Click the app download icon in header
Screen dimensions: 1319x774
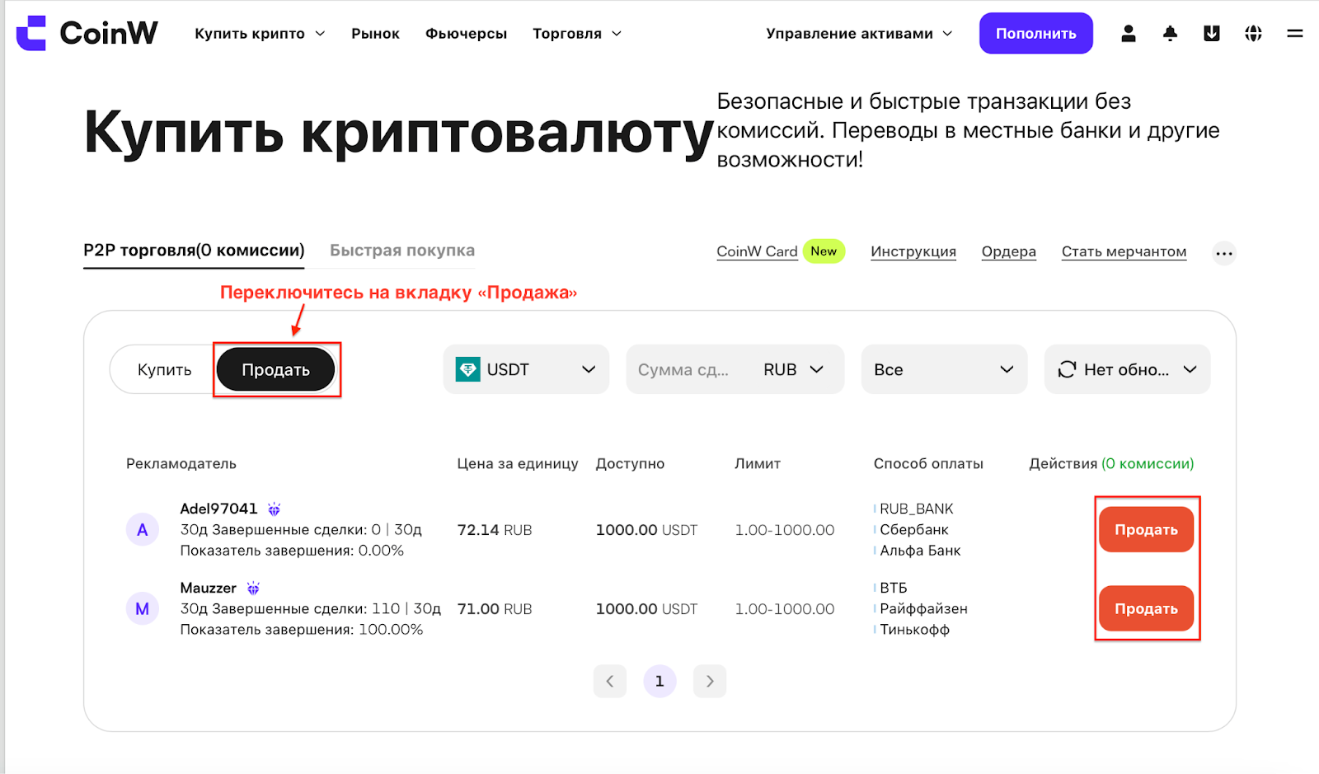[1212, 33]
